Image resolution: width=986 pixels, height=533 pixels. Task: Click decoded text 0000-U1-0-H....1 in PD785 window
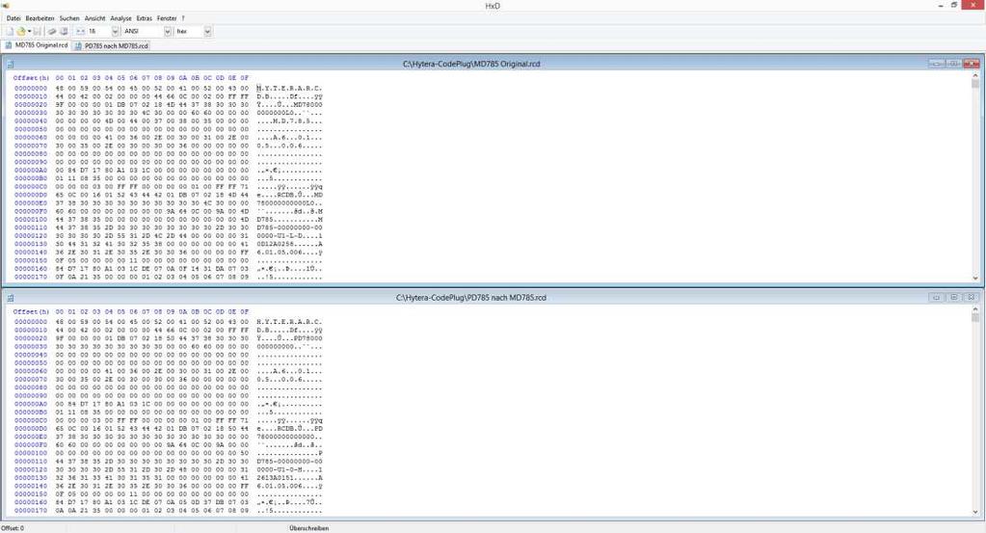click(289, 469)
